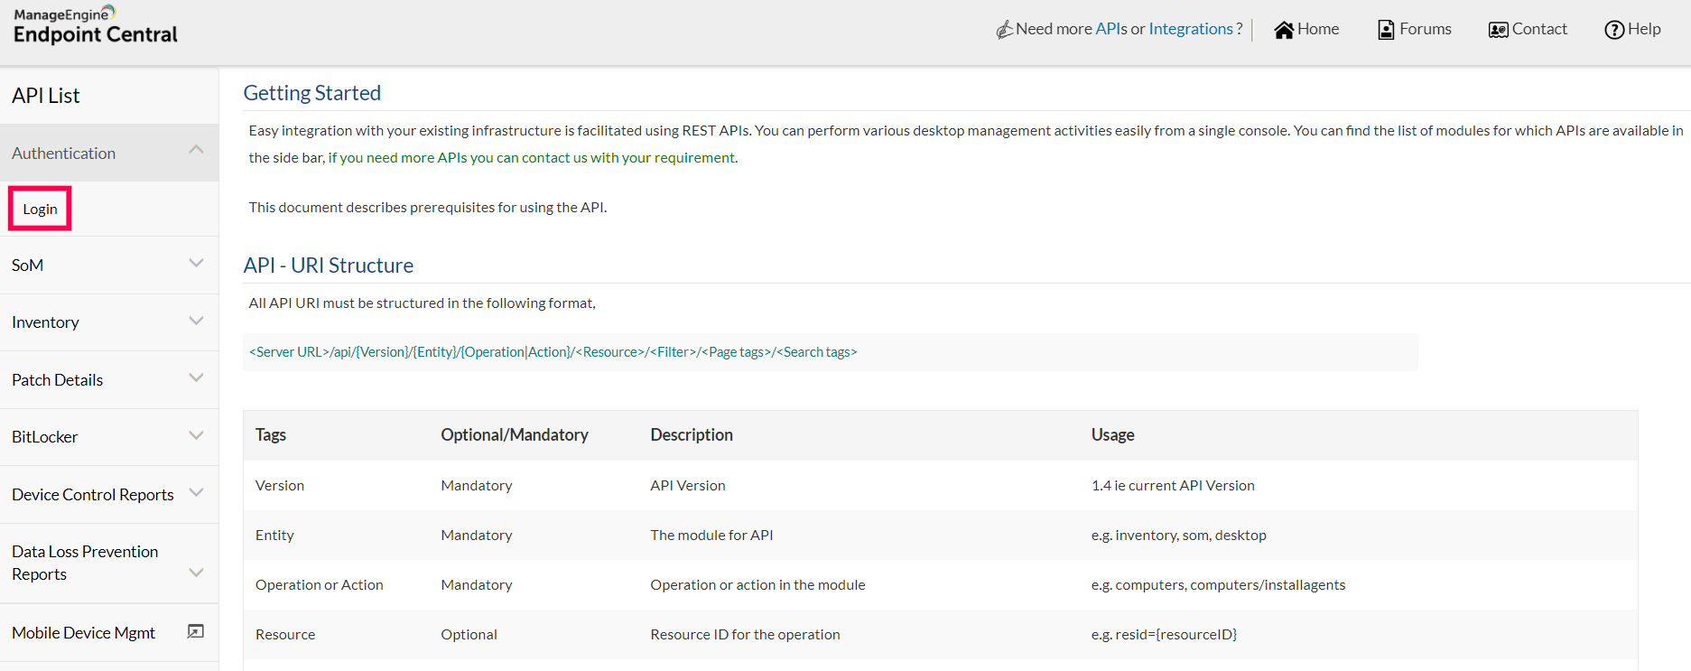Click the Help question mark icon
Viewport: 1691px width, 671px height.
pyautogui.click(x=1614, y=30)
